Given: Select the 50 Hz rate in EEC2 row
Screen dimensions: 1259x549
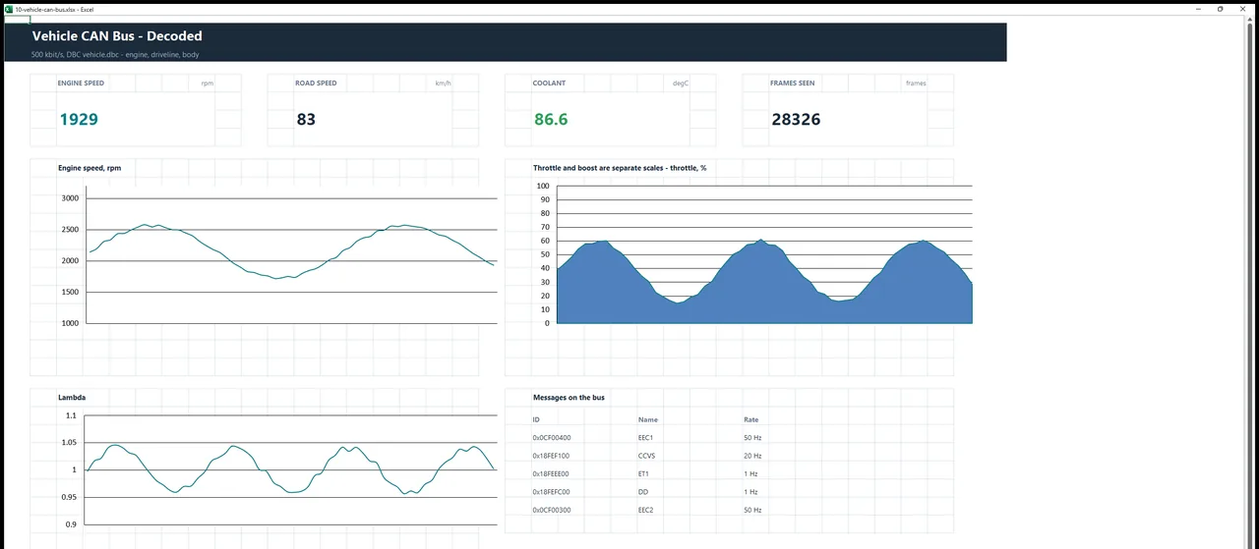Looking at the screenshot, I should pos(752,510).
